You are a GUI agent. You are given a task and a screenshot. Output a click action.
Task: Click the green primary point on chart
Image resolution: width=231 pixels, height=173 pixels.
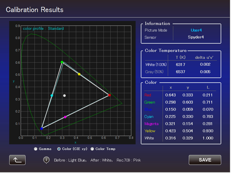pyautogui.click(x=62, y=62)
